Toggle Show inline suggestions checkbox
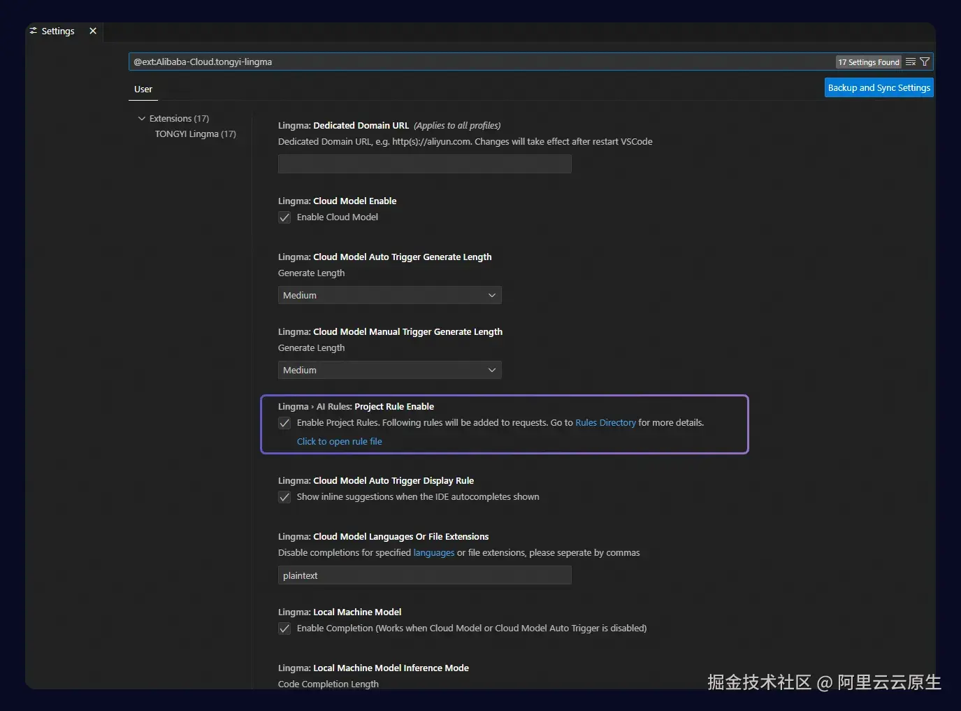This screenshot has width=961, height=711. pyautogui.click(x=284, y=497)
